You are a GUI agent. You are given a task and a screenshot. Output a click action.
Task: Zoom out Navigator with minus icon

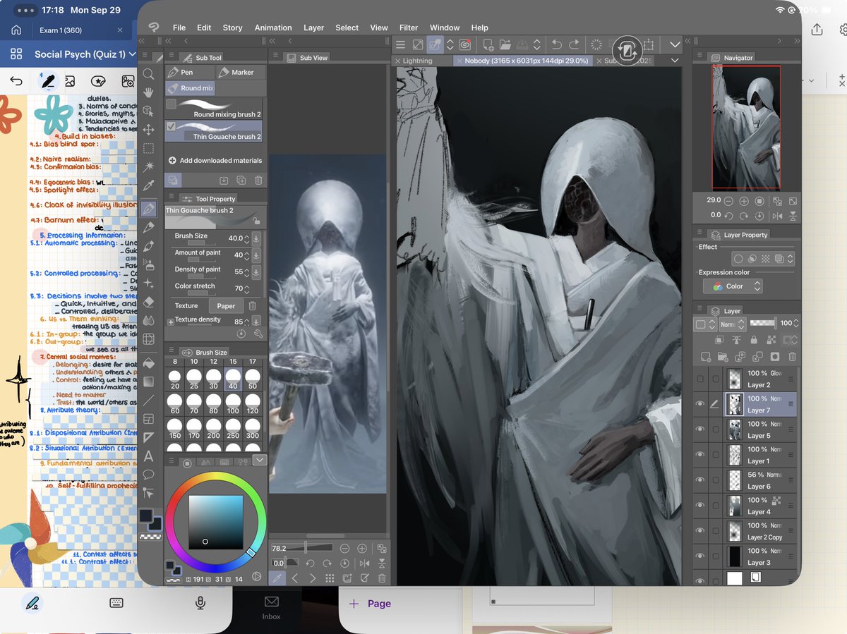click(728, 200)
